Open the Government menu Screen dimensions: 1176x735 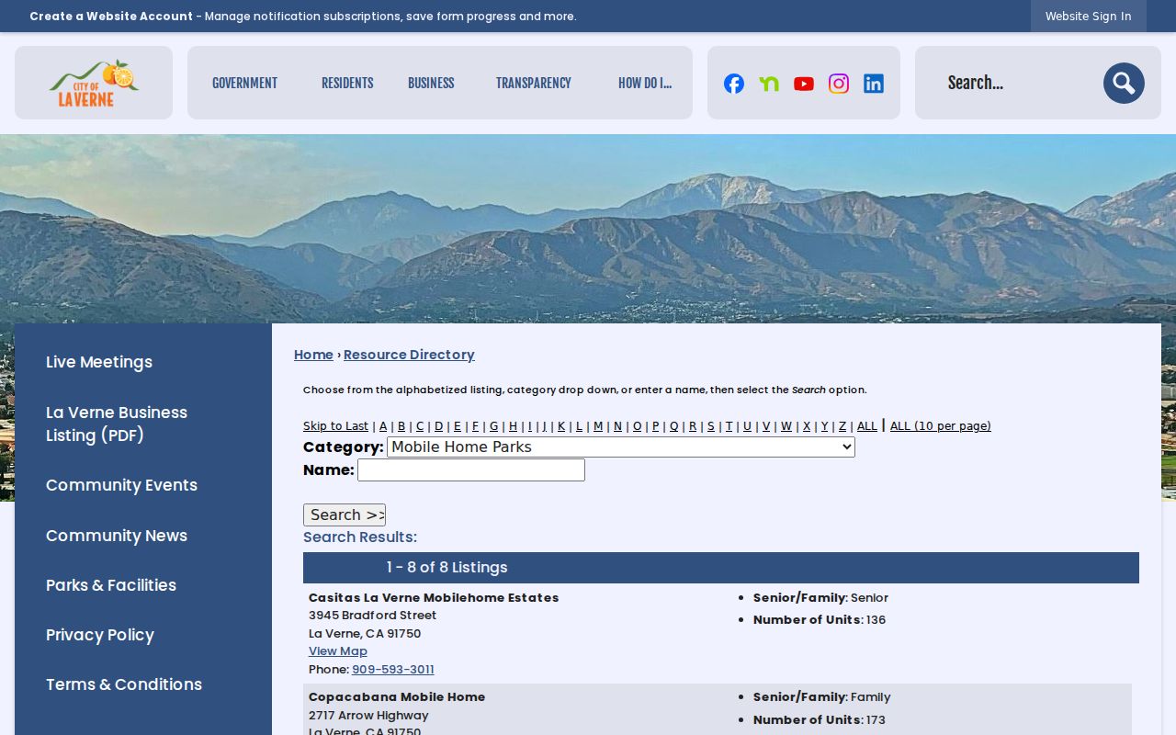pos(244,83)
